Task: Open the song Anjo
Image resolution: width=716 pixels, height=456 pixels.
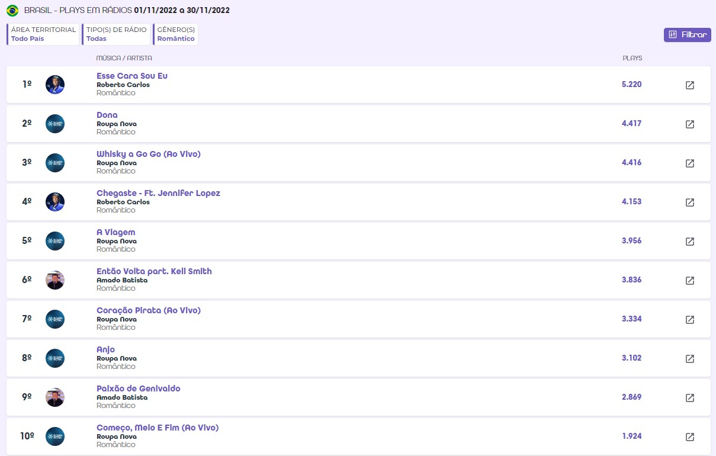Action: tap(105, 349)
